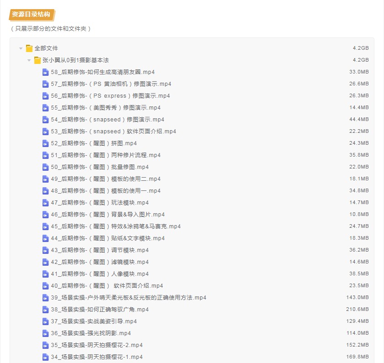Select file 36_场景实操-强光找阴影.mp4

click(91, 333)
